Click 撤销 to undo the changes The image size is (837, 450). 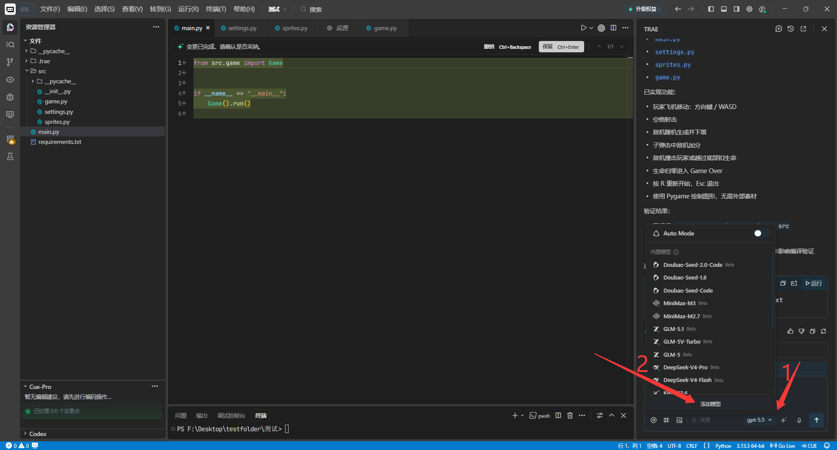coord(507,47)
